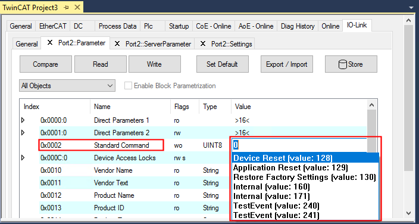Choose Application Reset (value: 129) option
This screenshot has height=224, width=419.
[x=305, y=168]
